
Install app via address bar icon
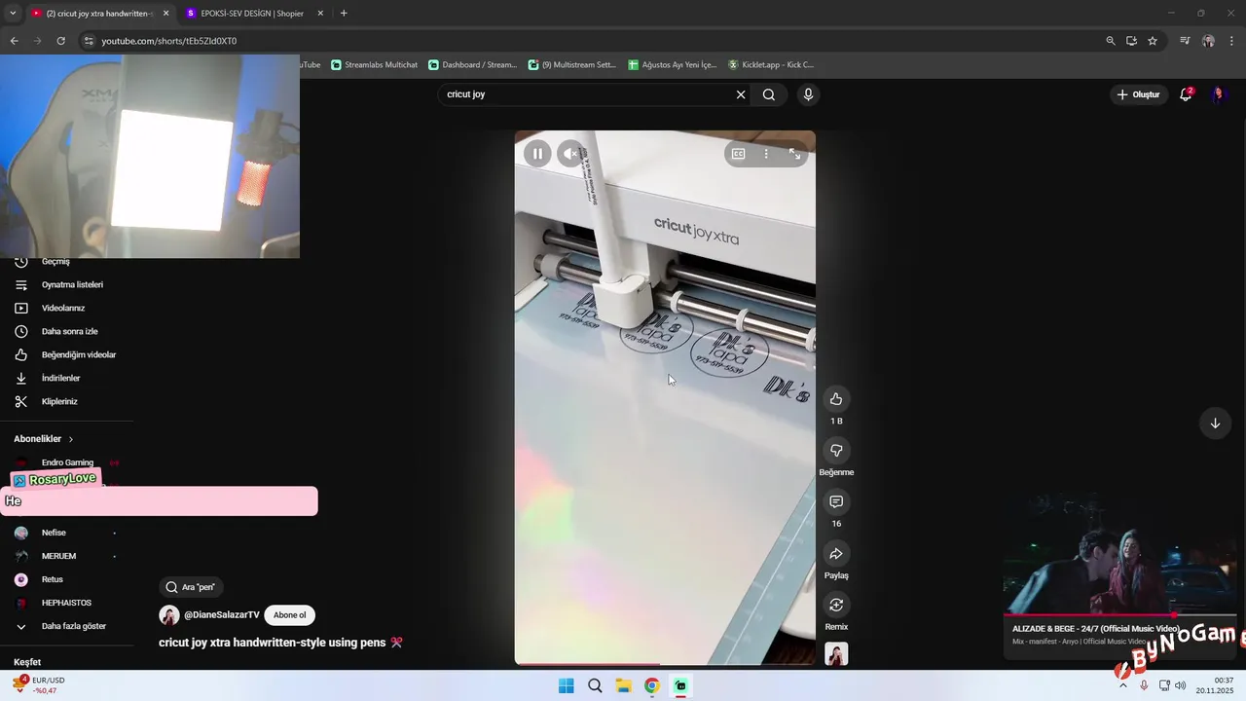pos(1131,41)
